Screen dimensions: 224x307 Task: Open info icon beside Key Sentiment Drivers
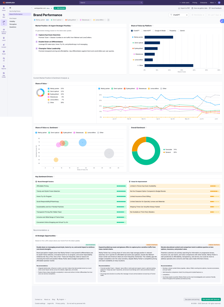click(x=54, y=177)
